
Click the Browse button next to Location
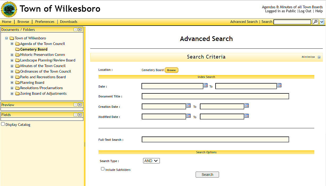pos(171,70)
